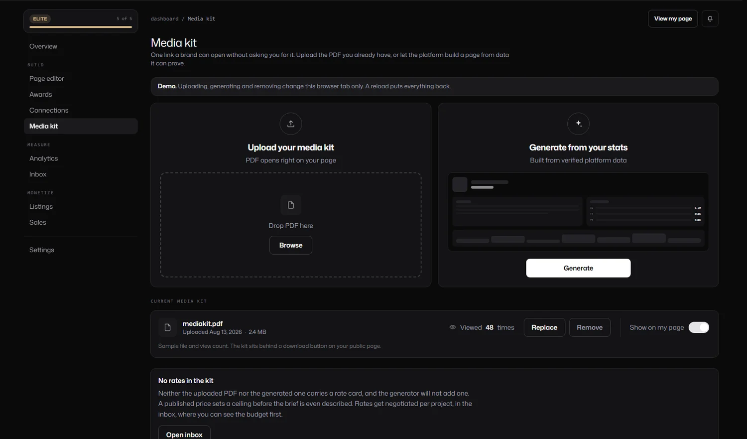Replace the current media kit
747x439 pixels.
(544, 327)
